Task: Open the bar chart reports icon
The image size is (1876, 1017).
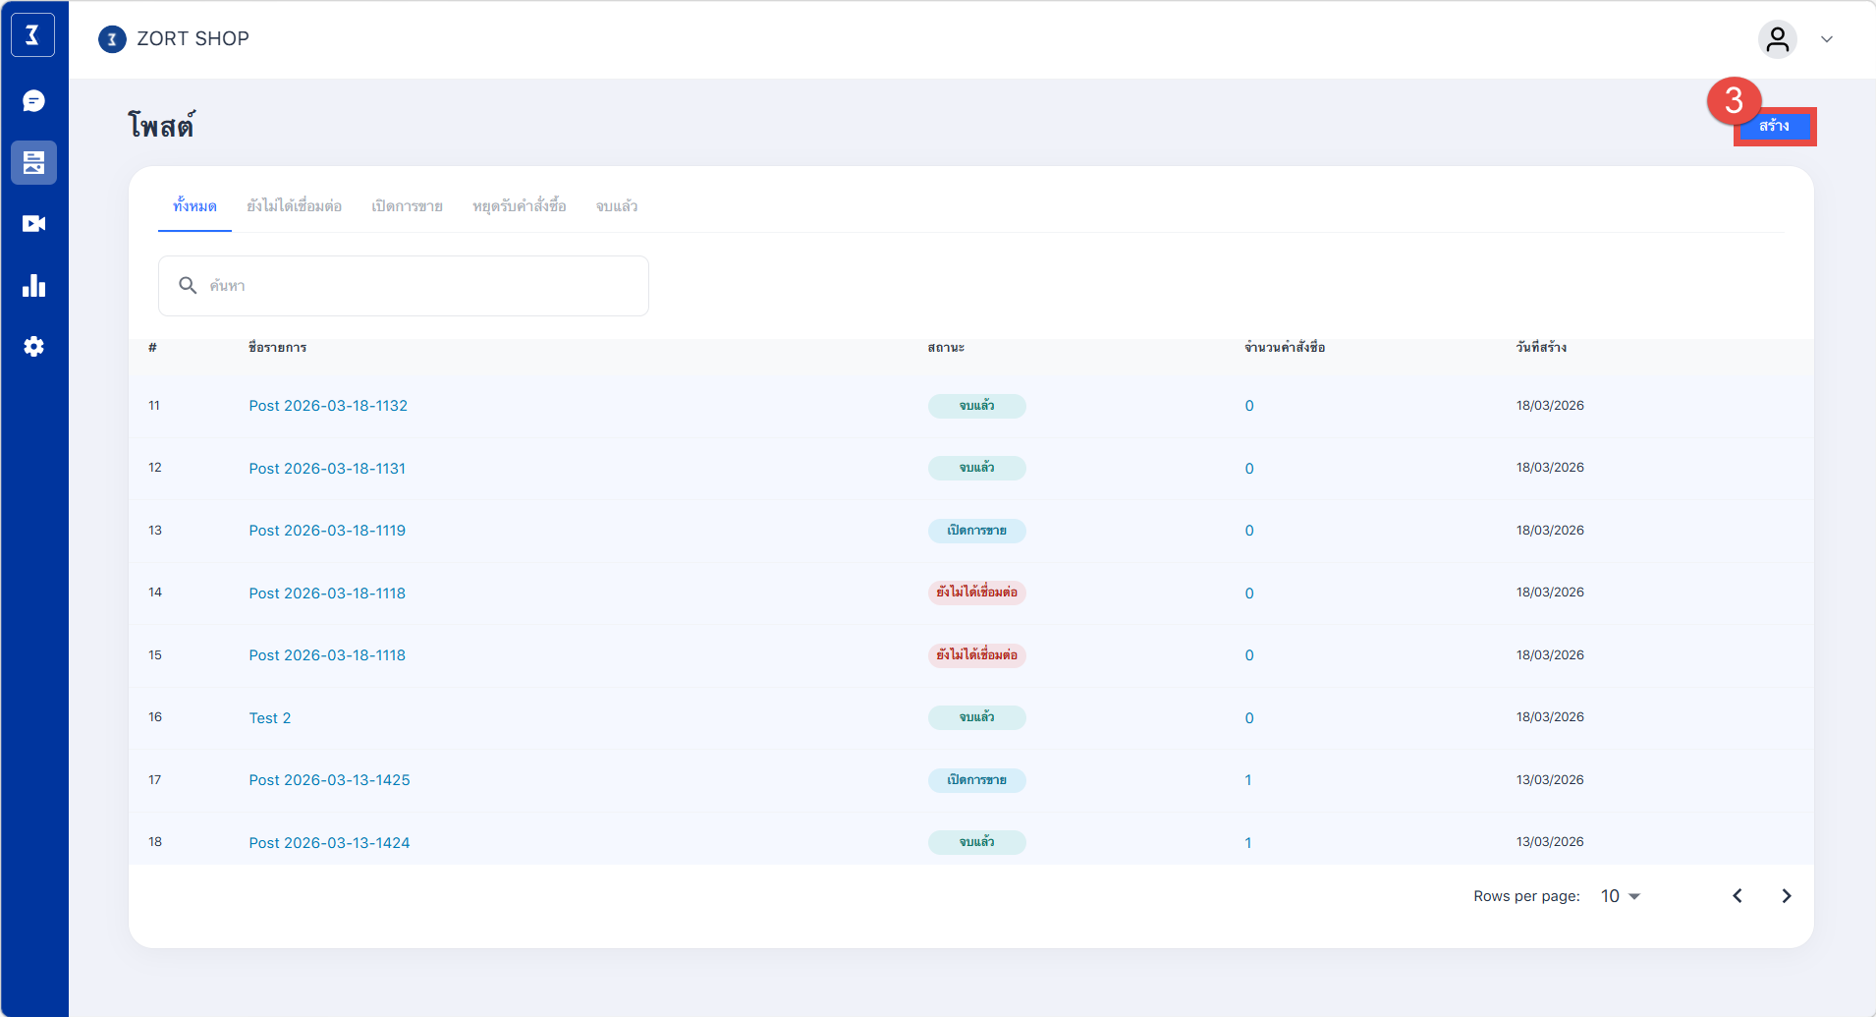Action: tap(33, 286)
